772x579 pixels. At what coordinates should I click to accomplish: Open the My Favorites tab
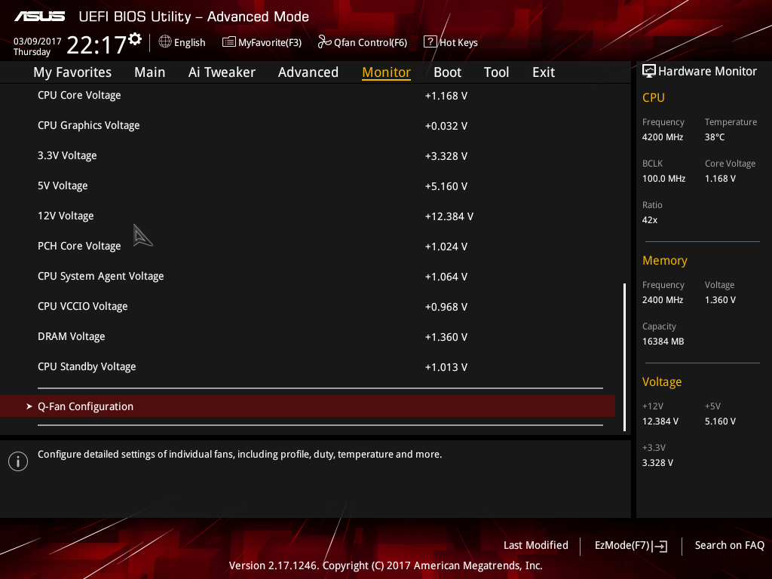[x=72, y=72]
